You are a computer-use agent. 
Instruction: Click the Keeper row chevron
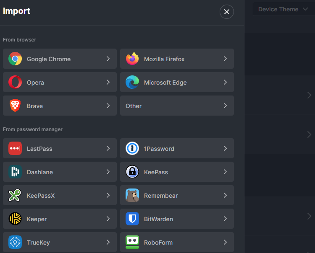(108, 219)
